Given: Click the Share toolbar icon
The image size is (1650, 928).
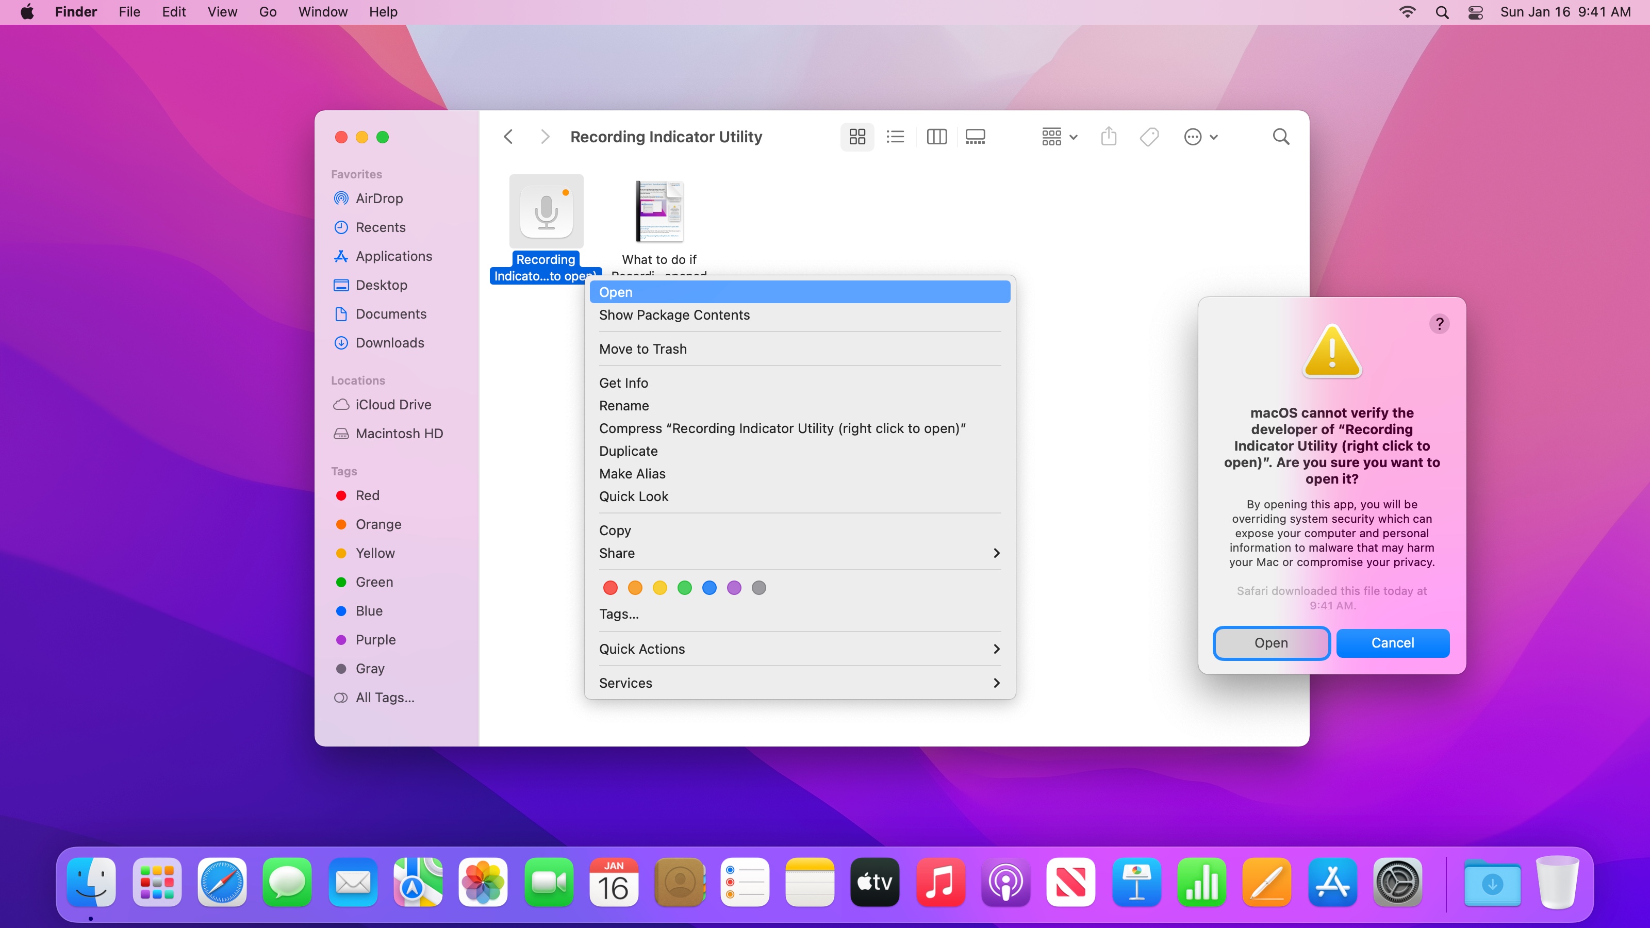Looking at the screenshot, I should coord(1109,137).
